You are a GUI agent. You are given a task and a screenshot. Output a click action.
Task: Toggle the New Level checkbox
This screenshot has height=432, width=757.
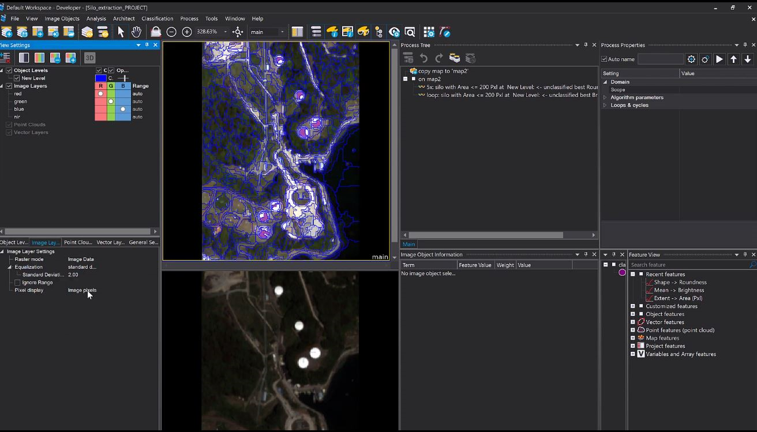[17, 78]
